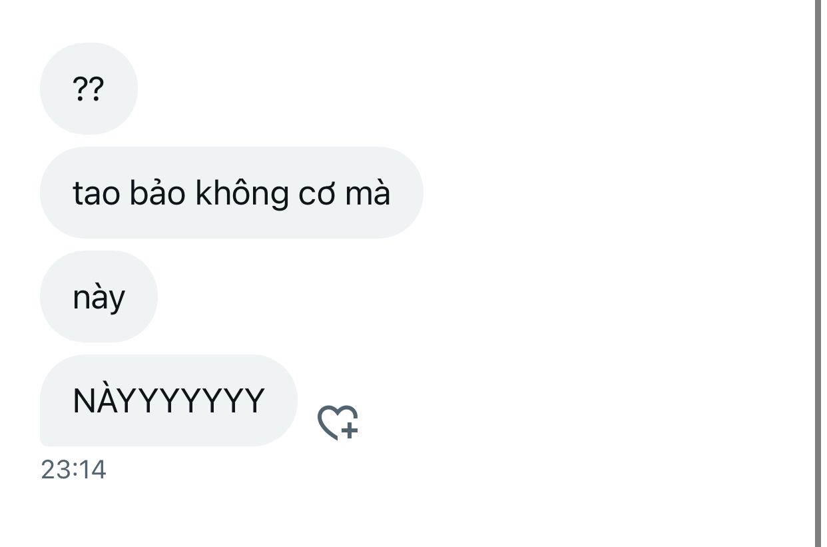Screen dimensions: 827x547
Task: Click the last "Y" in "NÀYYYYYYY"
Action: click(x=254, y=401)
